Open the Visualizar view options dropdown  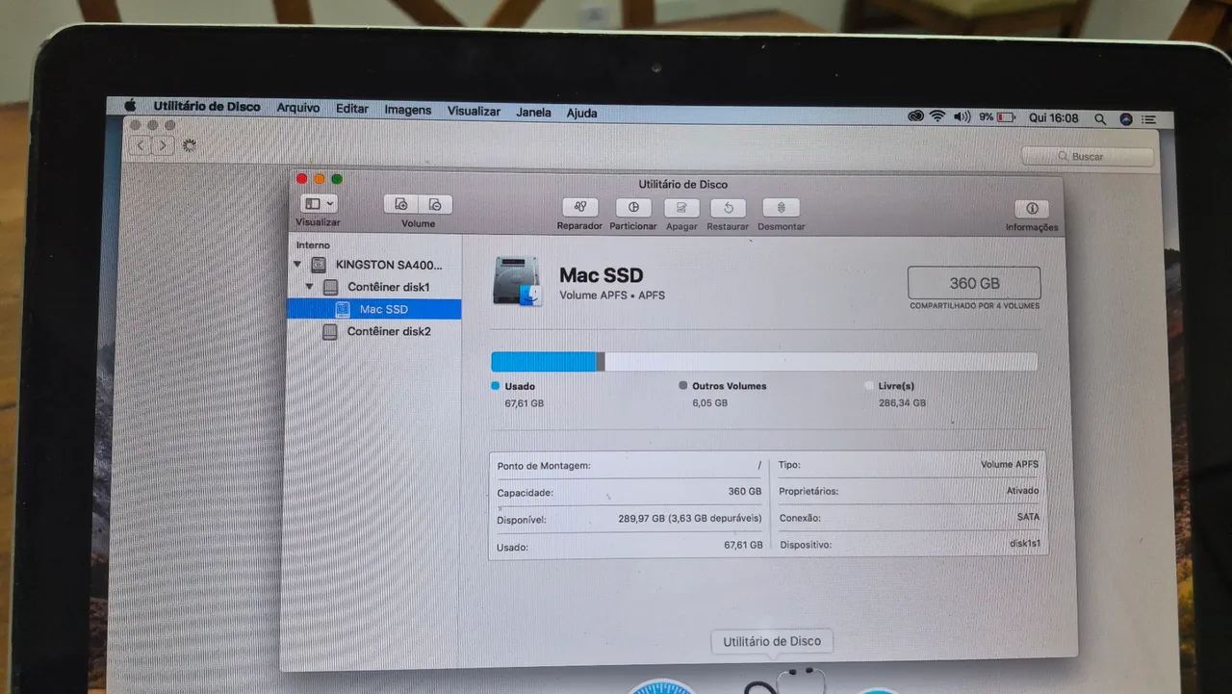(318, 204)
